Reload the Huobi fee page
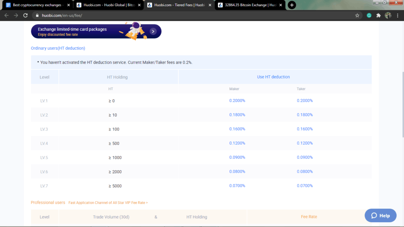 25,15
